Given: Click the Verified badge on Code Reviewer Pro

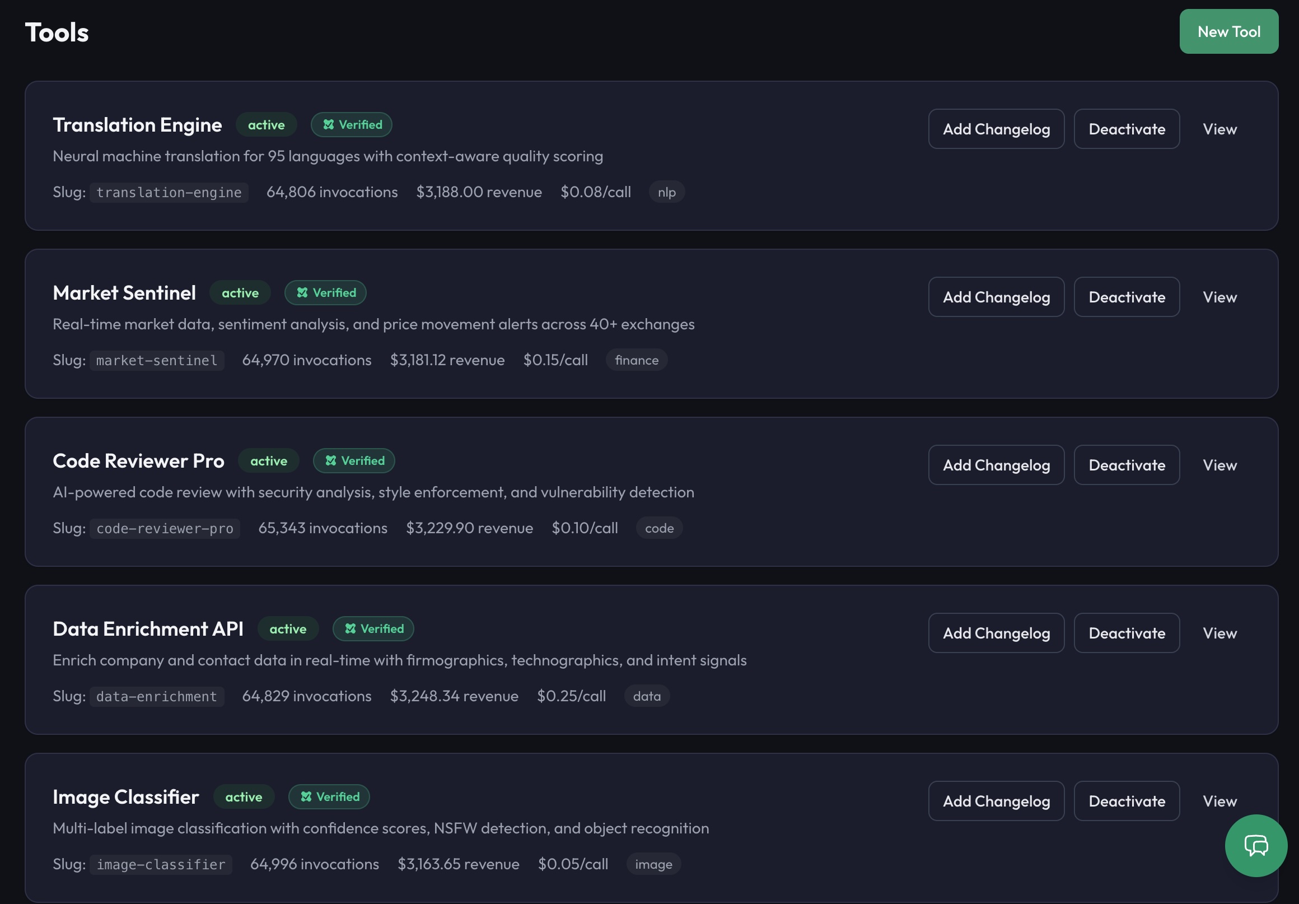Looking at the screenshot, I should tap(354, 461).
